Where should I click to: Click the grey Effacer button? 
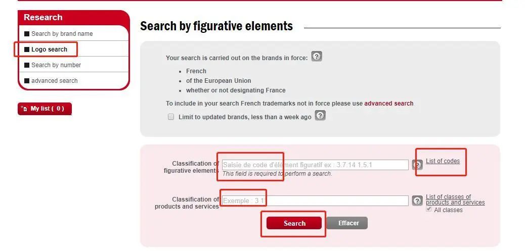(347, 223)
